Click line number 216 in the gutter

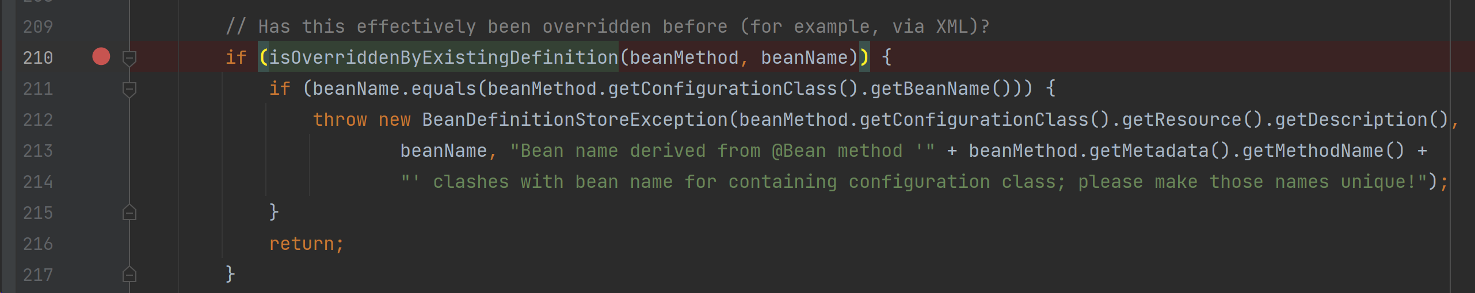[x=38, y=244]
